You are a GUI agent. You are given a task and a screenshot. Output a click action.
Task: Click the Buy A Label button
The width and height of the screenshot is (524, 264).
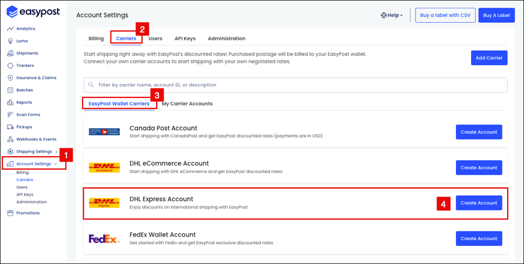pyautogui.click(x=497, y=15)
